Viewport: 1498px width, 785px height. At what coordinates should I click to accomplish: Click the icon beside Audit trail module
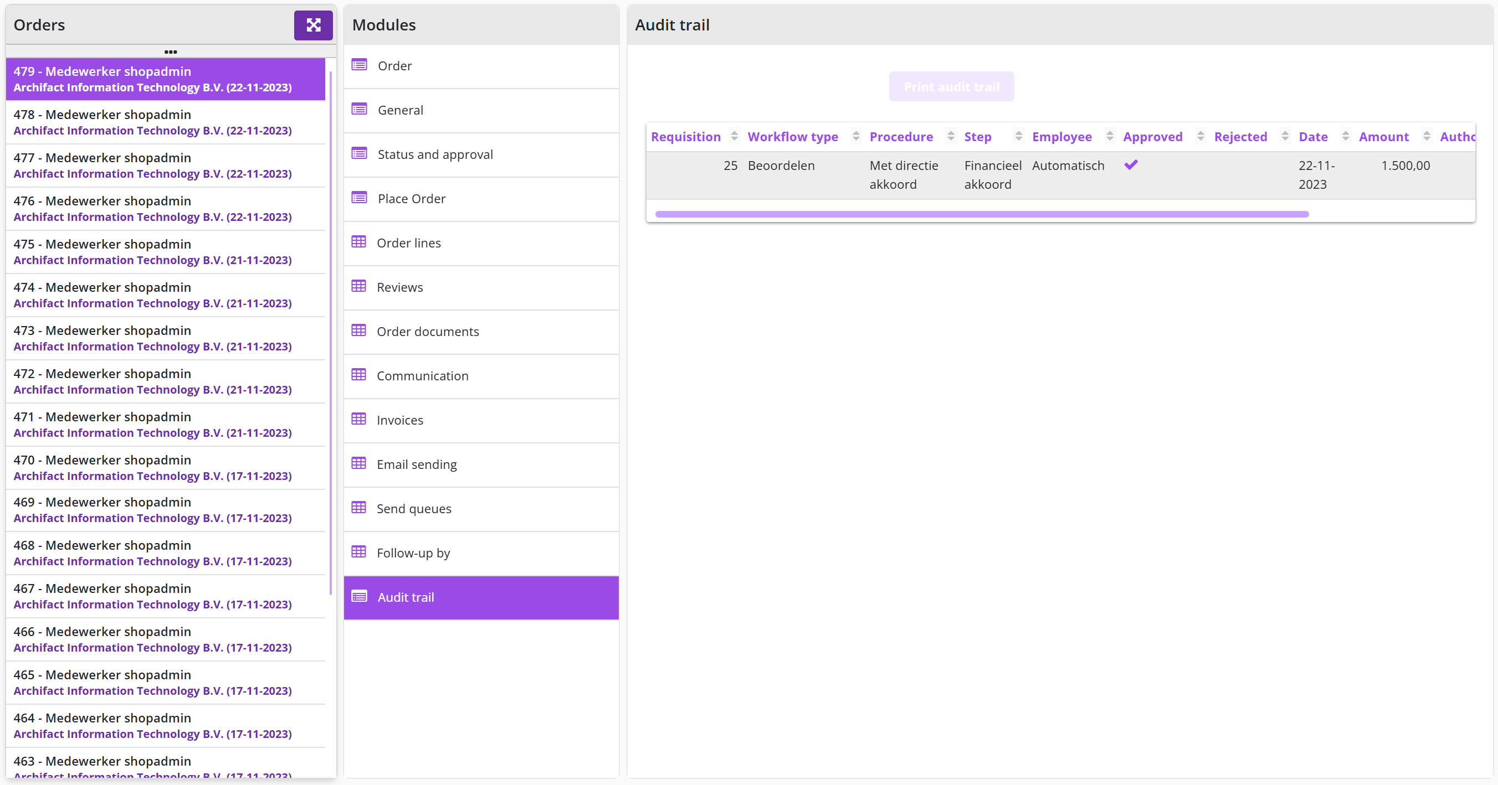[x=360, y=596]
